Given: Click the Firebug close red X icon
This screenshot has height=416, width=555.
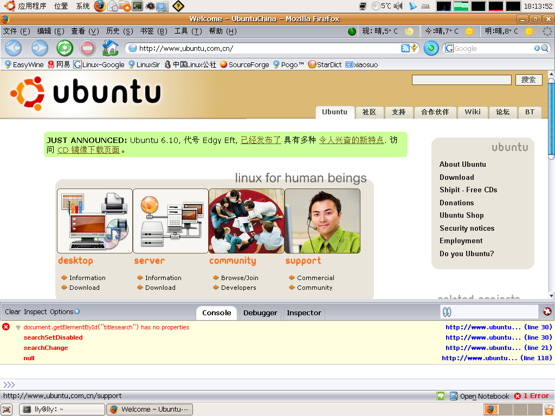Looking at the screenshot, I should 547,311.
